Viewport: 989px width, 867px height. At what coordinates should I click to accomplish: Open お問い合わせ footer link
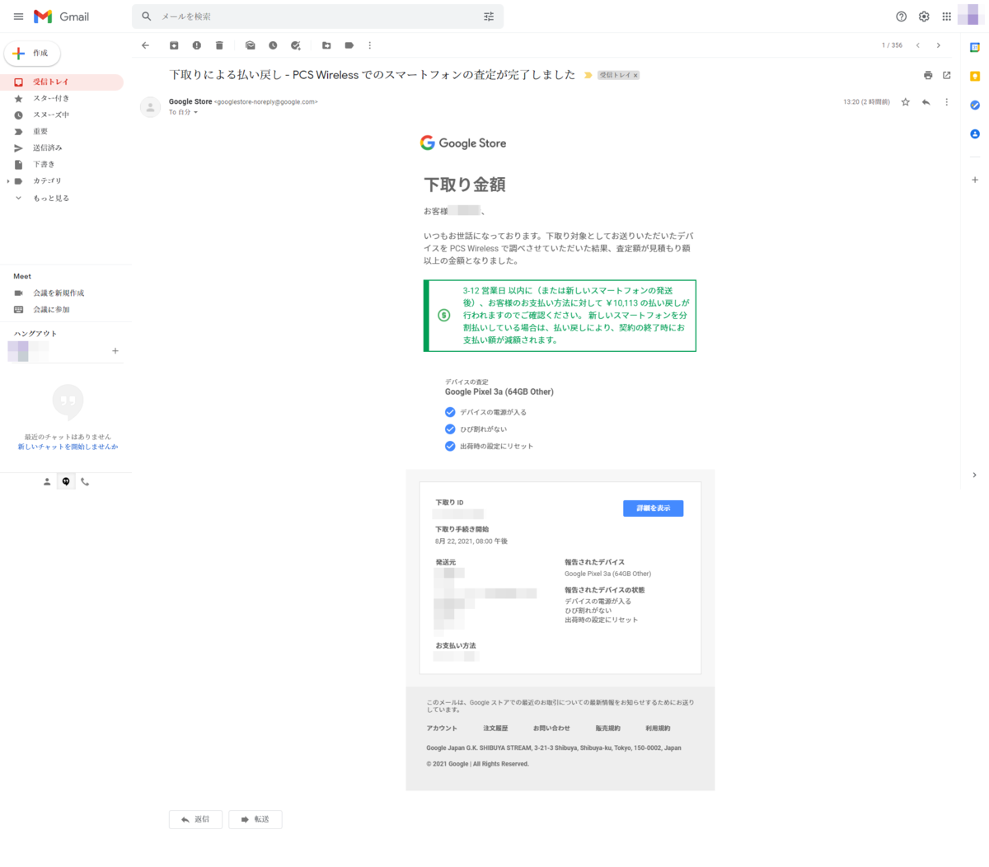[551, 729]
